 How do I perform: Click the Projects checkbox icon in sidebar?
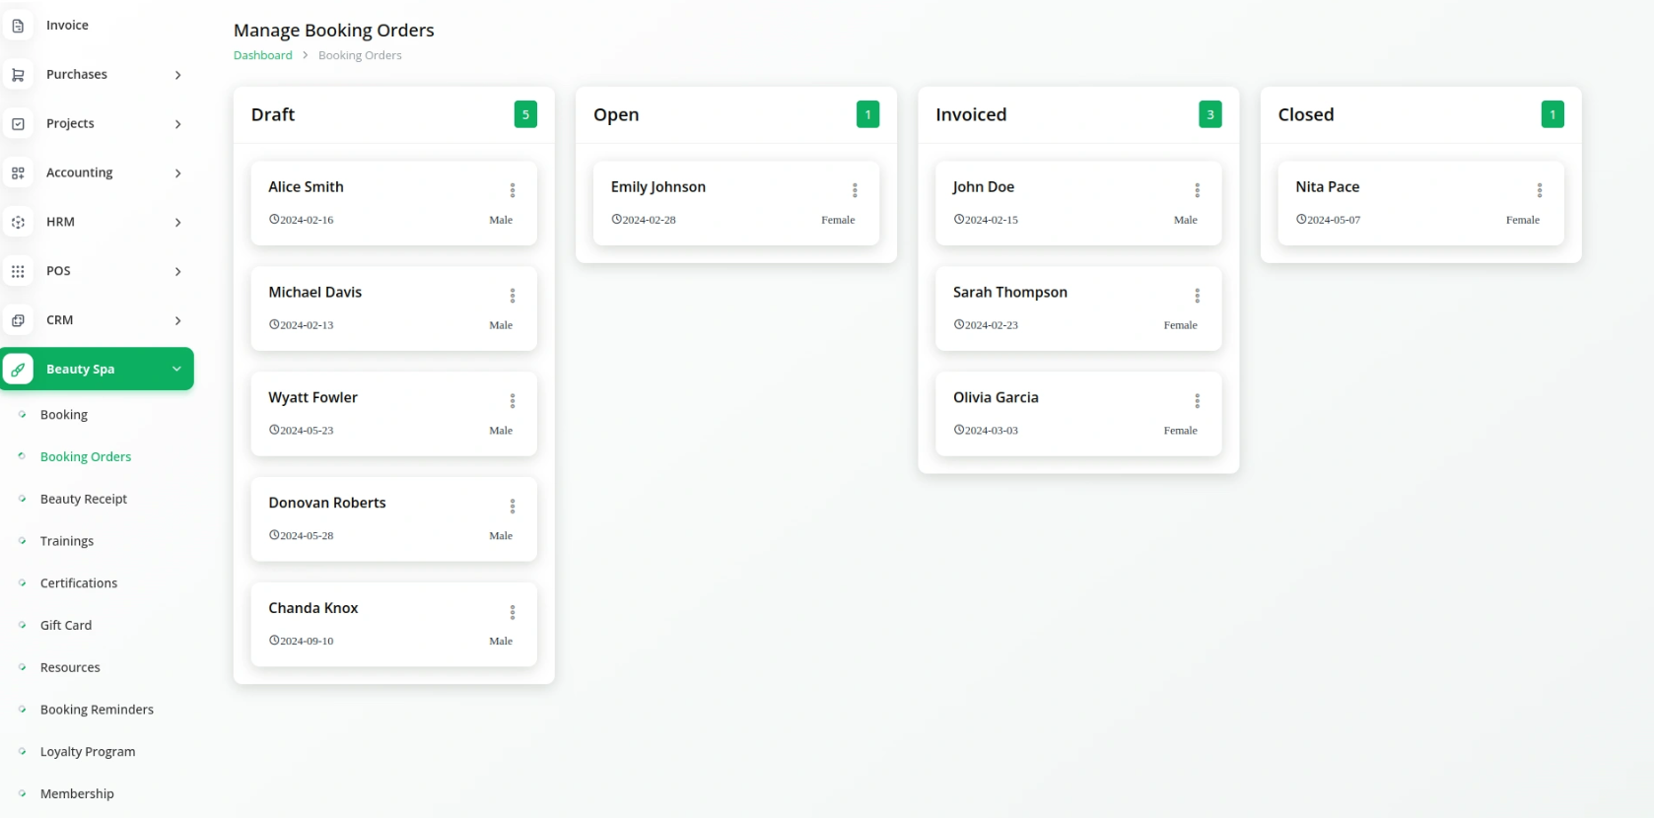[x=18, y=124]
